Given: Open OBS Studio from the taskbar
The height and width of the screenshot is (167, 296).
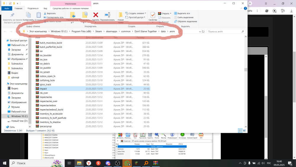Looking at the screenshot, I should click(x=118, y=163).
